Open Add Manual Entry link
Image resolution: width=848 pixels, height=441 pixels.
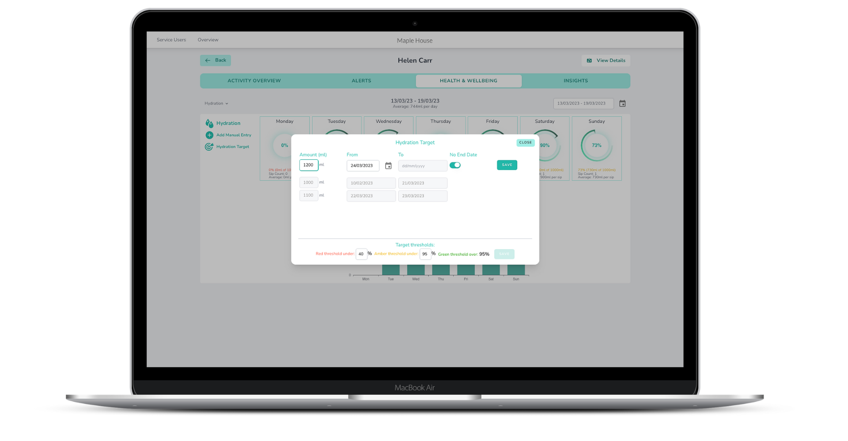(234, 135)
